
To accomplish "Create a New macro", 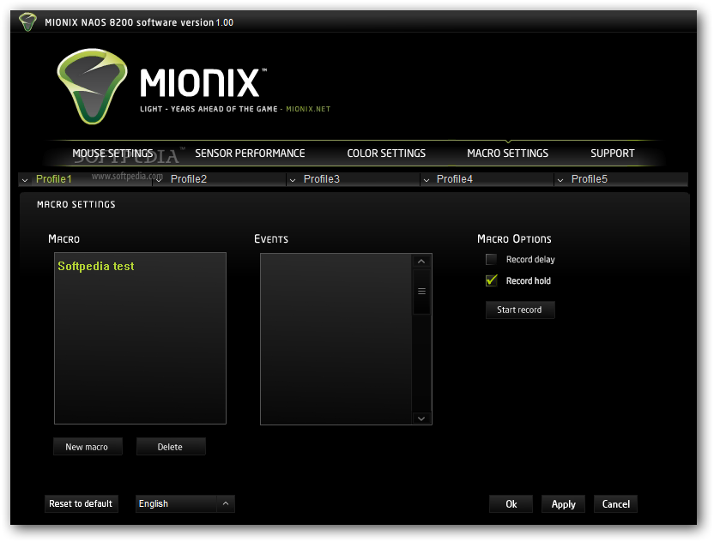I will click(88, 447).
